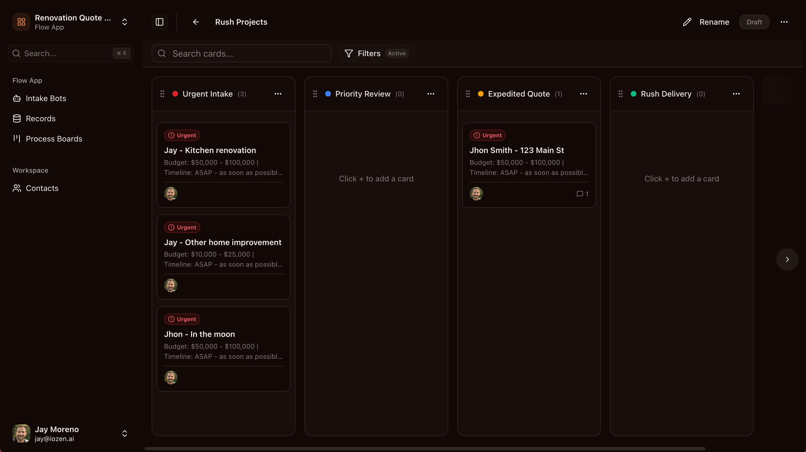This screenshot has width=806, height=452.
Task: Click the Search cards input field
Action: (241, 53)
